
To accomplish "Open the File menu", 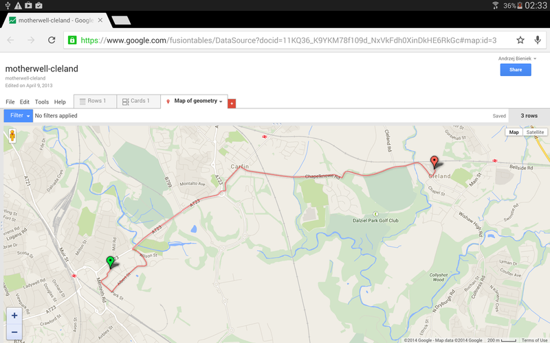I will (10, 102).
